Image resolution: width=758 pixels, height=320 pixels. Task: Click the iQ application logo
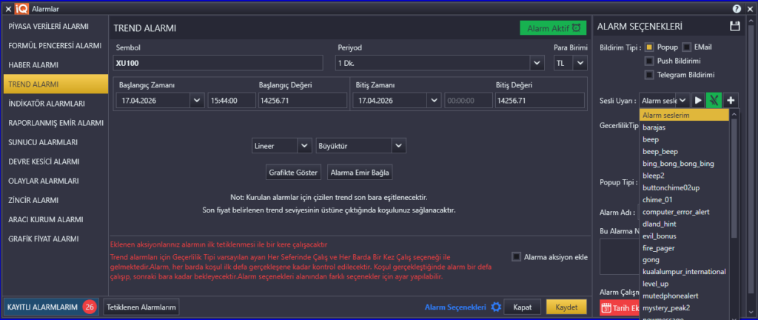click(x=21, y=8)
